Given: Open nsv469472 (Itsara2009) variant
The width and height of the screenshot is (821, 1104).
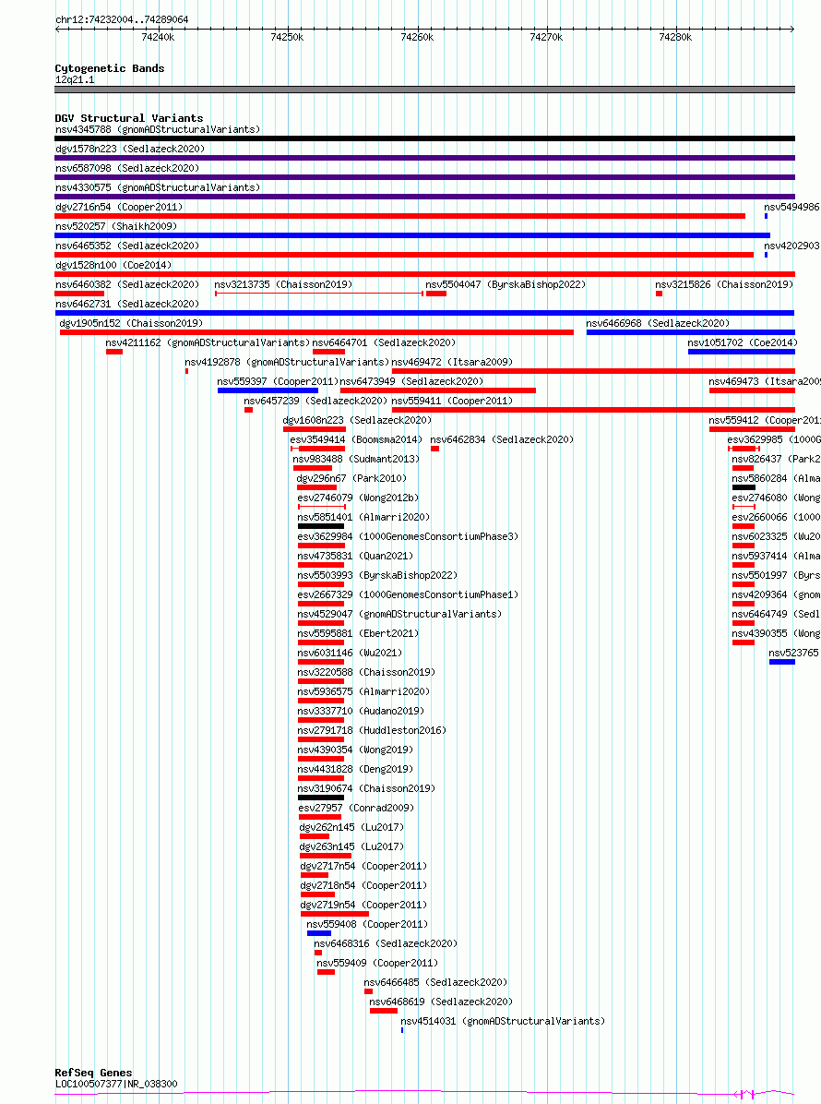Looking at the screenshot, I should tap(452, 363).
